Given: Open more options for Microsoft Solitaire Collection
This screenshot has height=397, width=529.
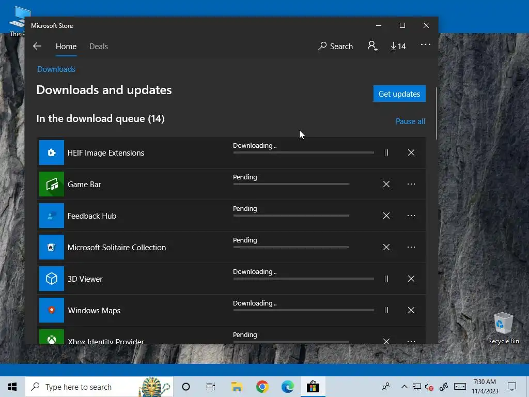Looking at the screenshot, I should point(411,247).
